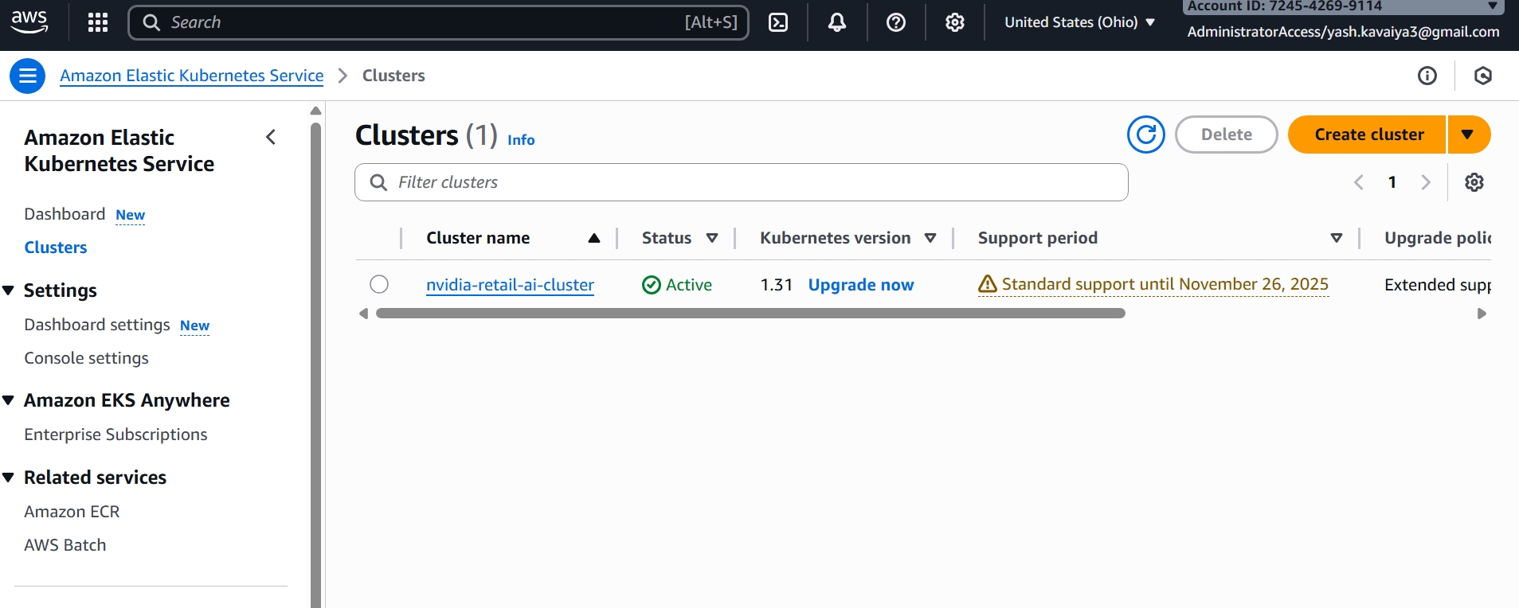Open table preferences gear icon
The height and width of the screenshot is (608, 1519).
tap(1474, 182)
